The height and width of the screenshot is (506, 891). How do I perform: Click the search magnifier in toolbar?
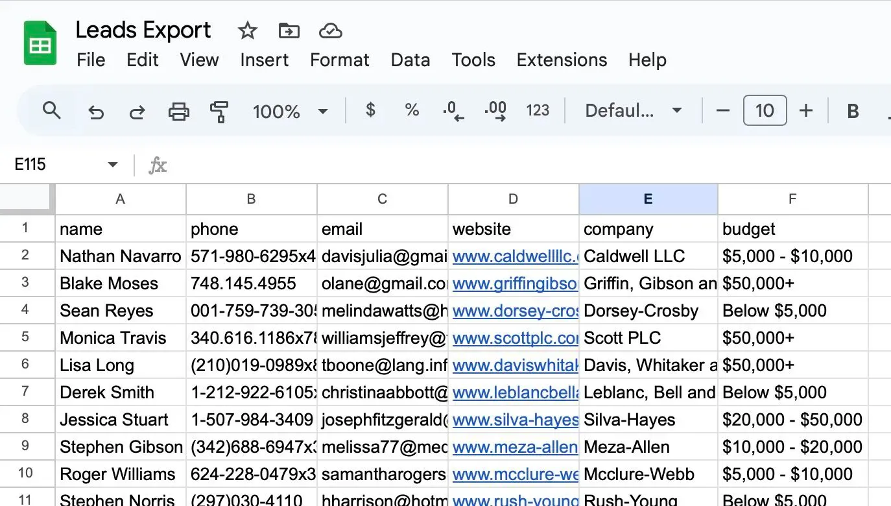click(x=51, y=111)
